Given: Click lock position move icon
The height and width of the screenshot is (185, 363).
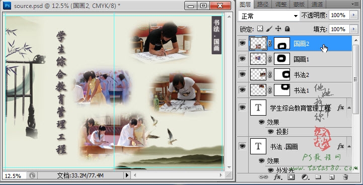Looking at the screenshot, I should click(x=278, y=29).
